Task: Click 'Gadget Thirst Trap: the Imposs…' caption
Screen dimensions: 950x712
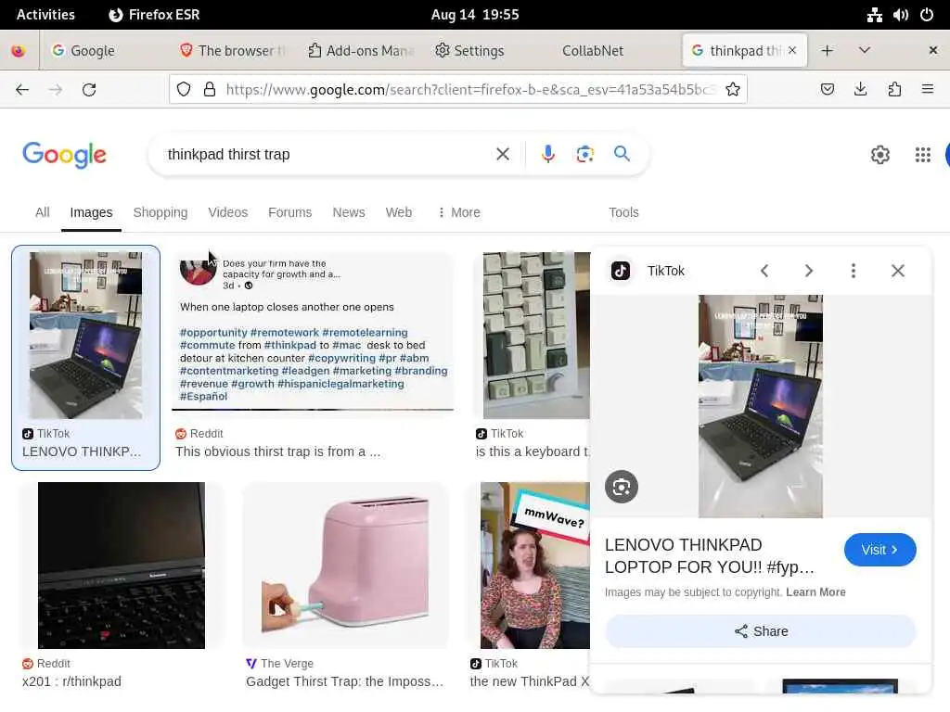Action: [345, 681]
